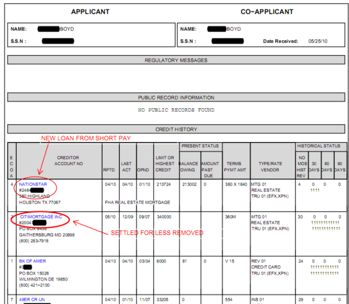
Task: Click the NO PUBLIC RECORDS FOUND text
Action: pos(176,110)
